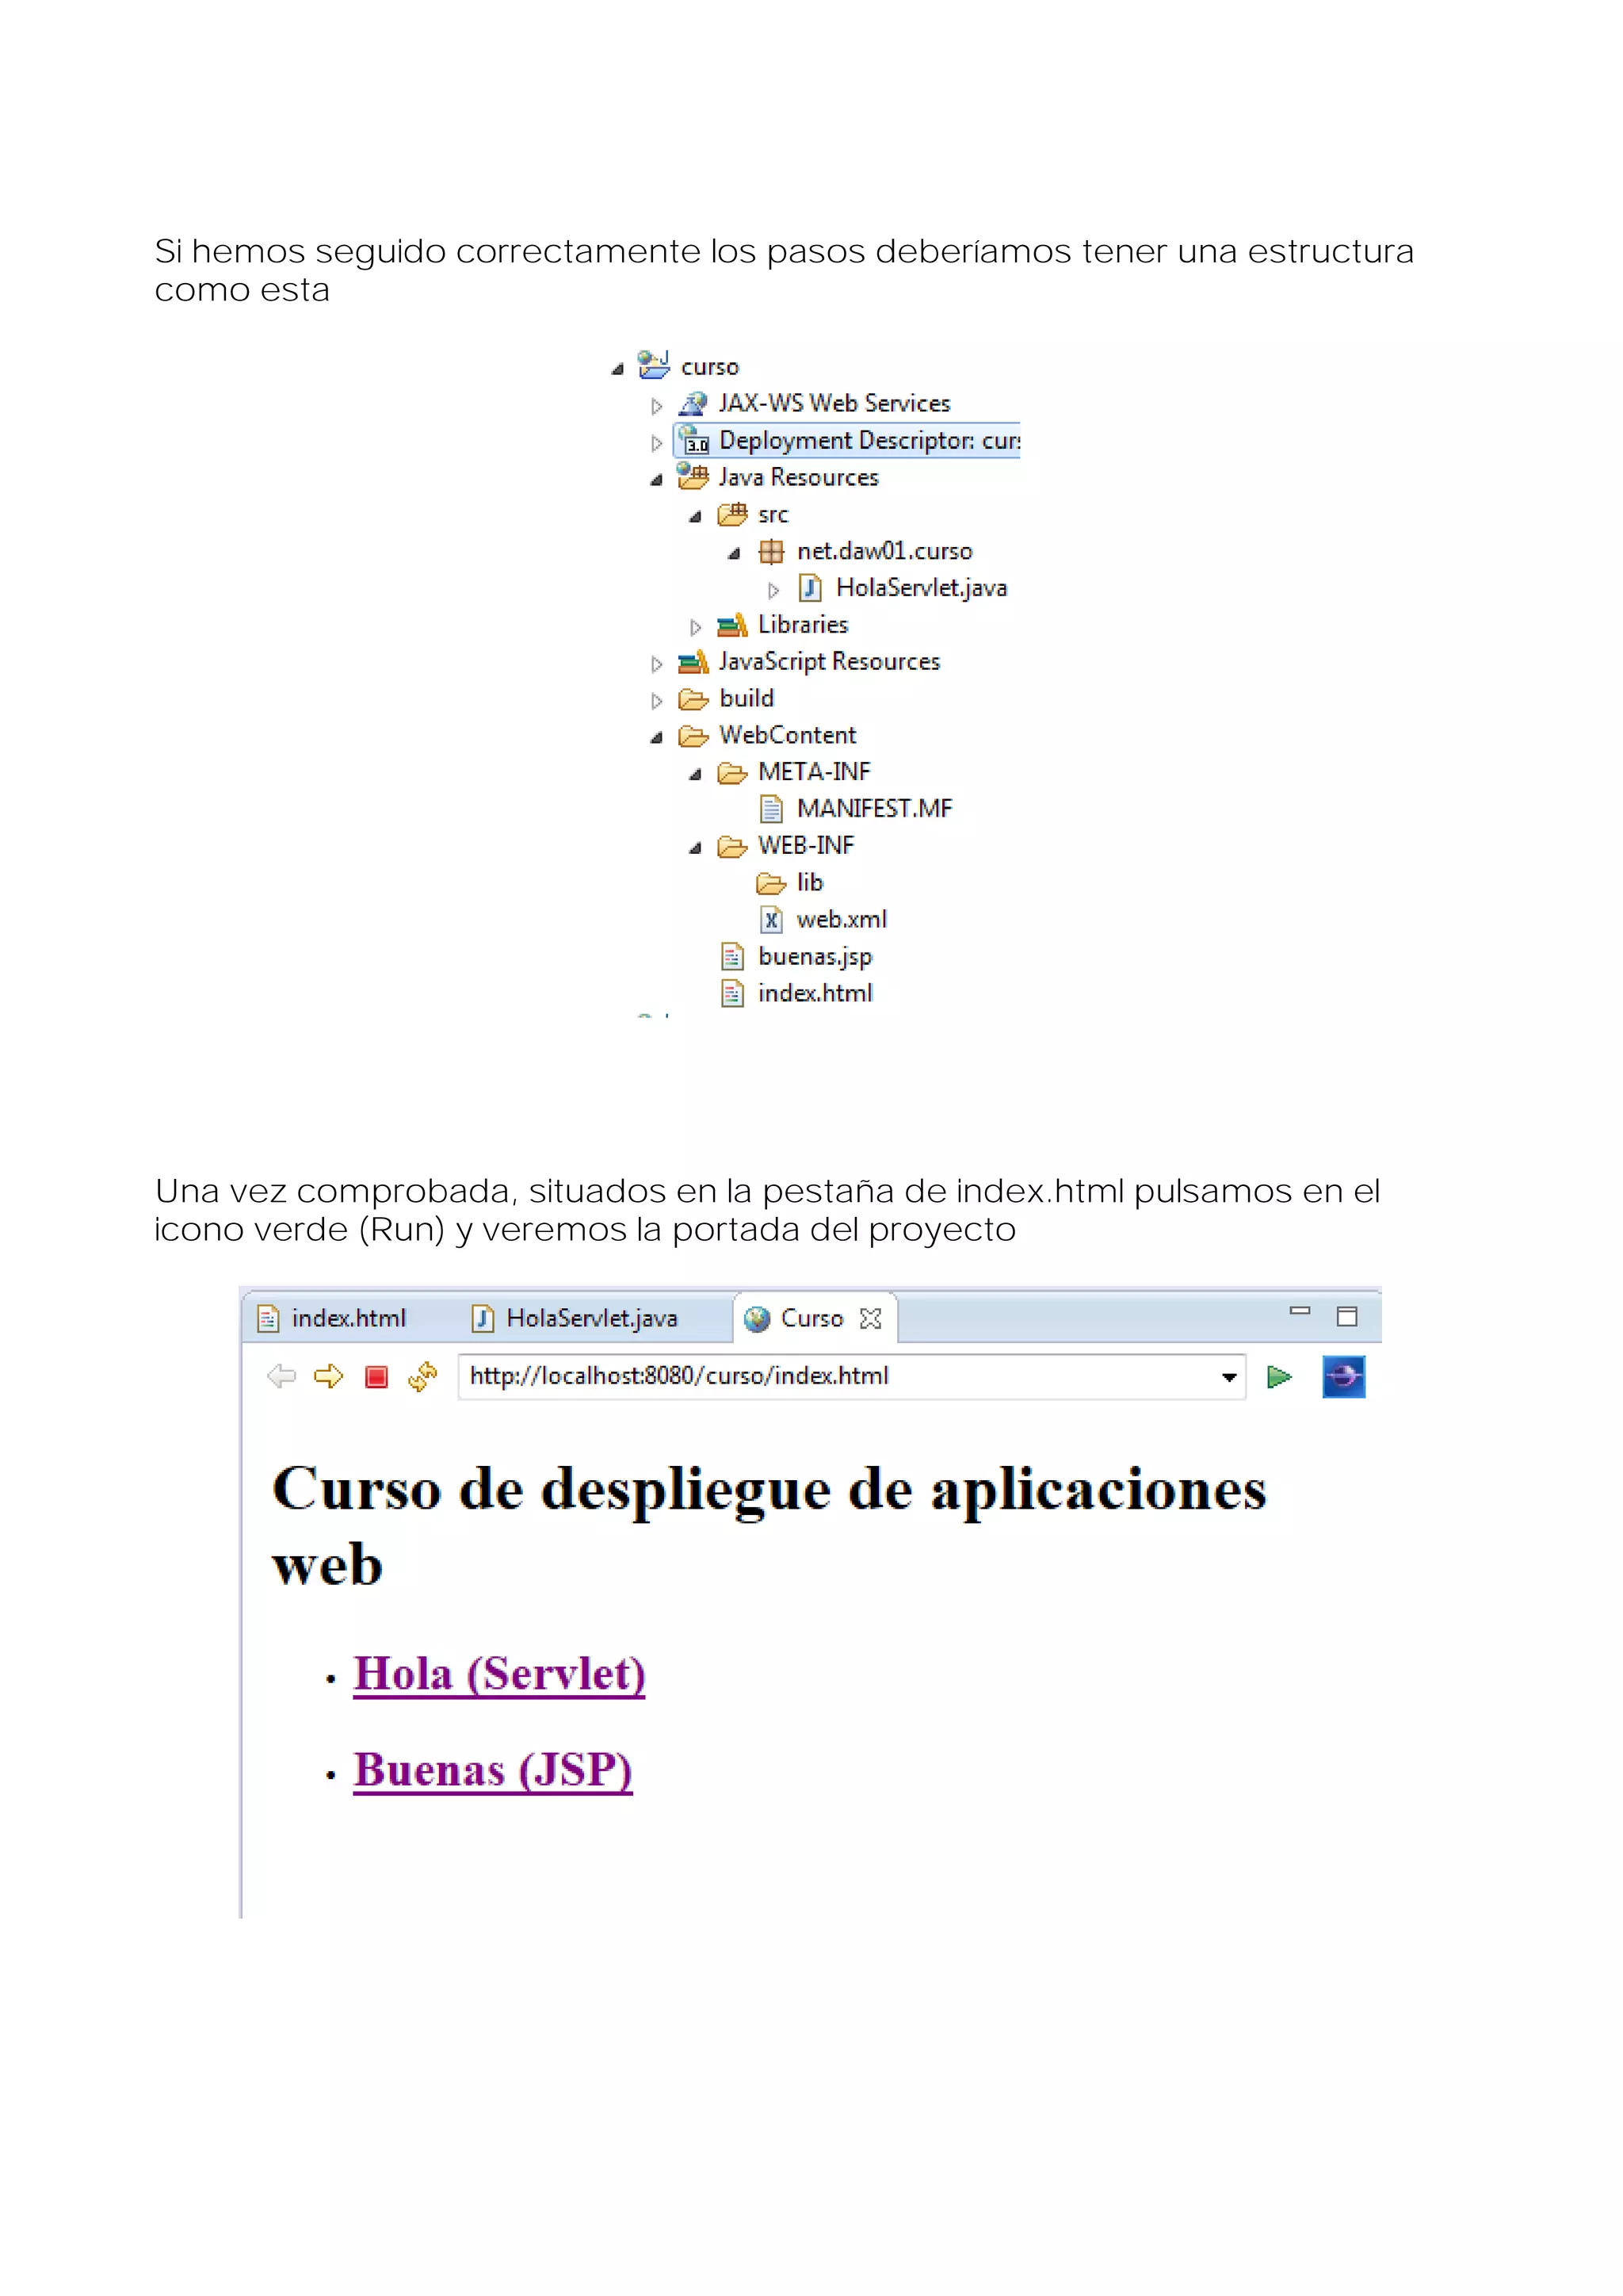
Task: Close the Curso tab
Action: pos(872,1319)
